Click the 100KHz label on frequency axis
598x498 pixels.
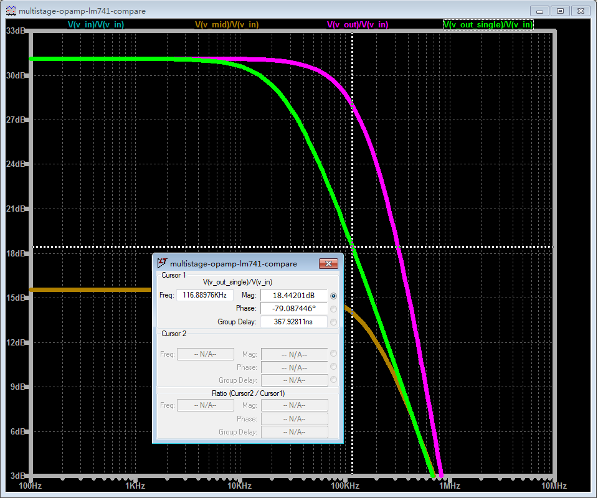point(344,486)
